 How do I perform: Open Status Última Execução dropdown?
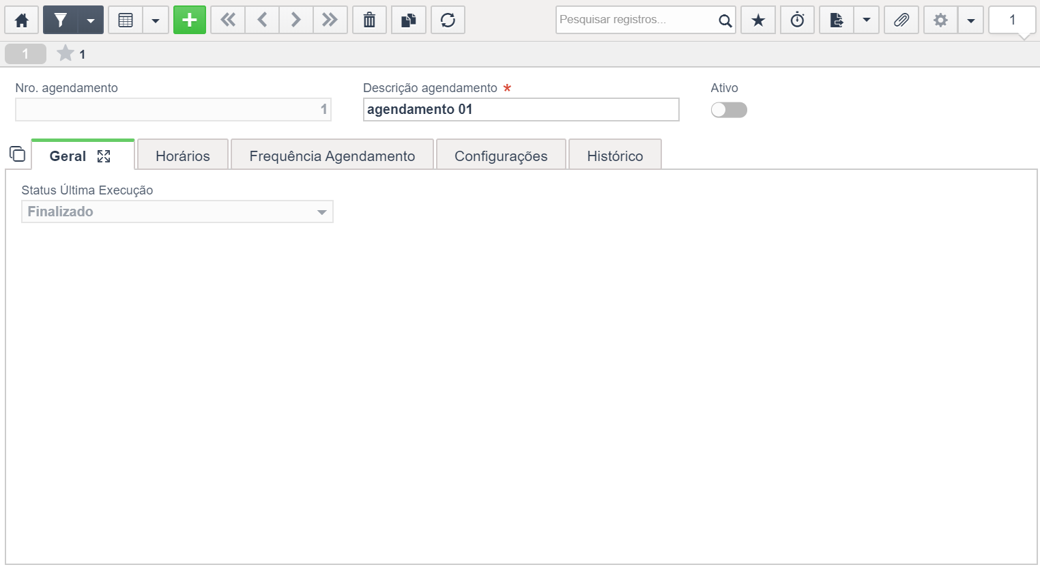177,212
